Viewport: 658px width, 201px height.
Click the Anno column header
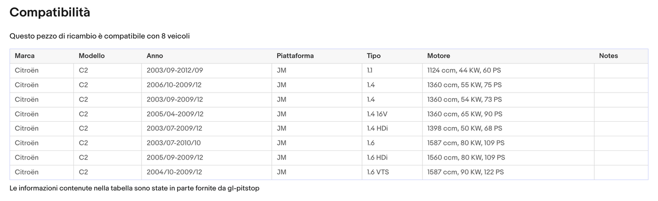(155, 56)
